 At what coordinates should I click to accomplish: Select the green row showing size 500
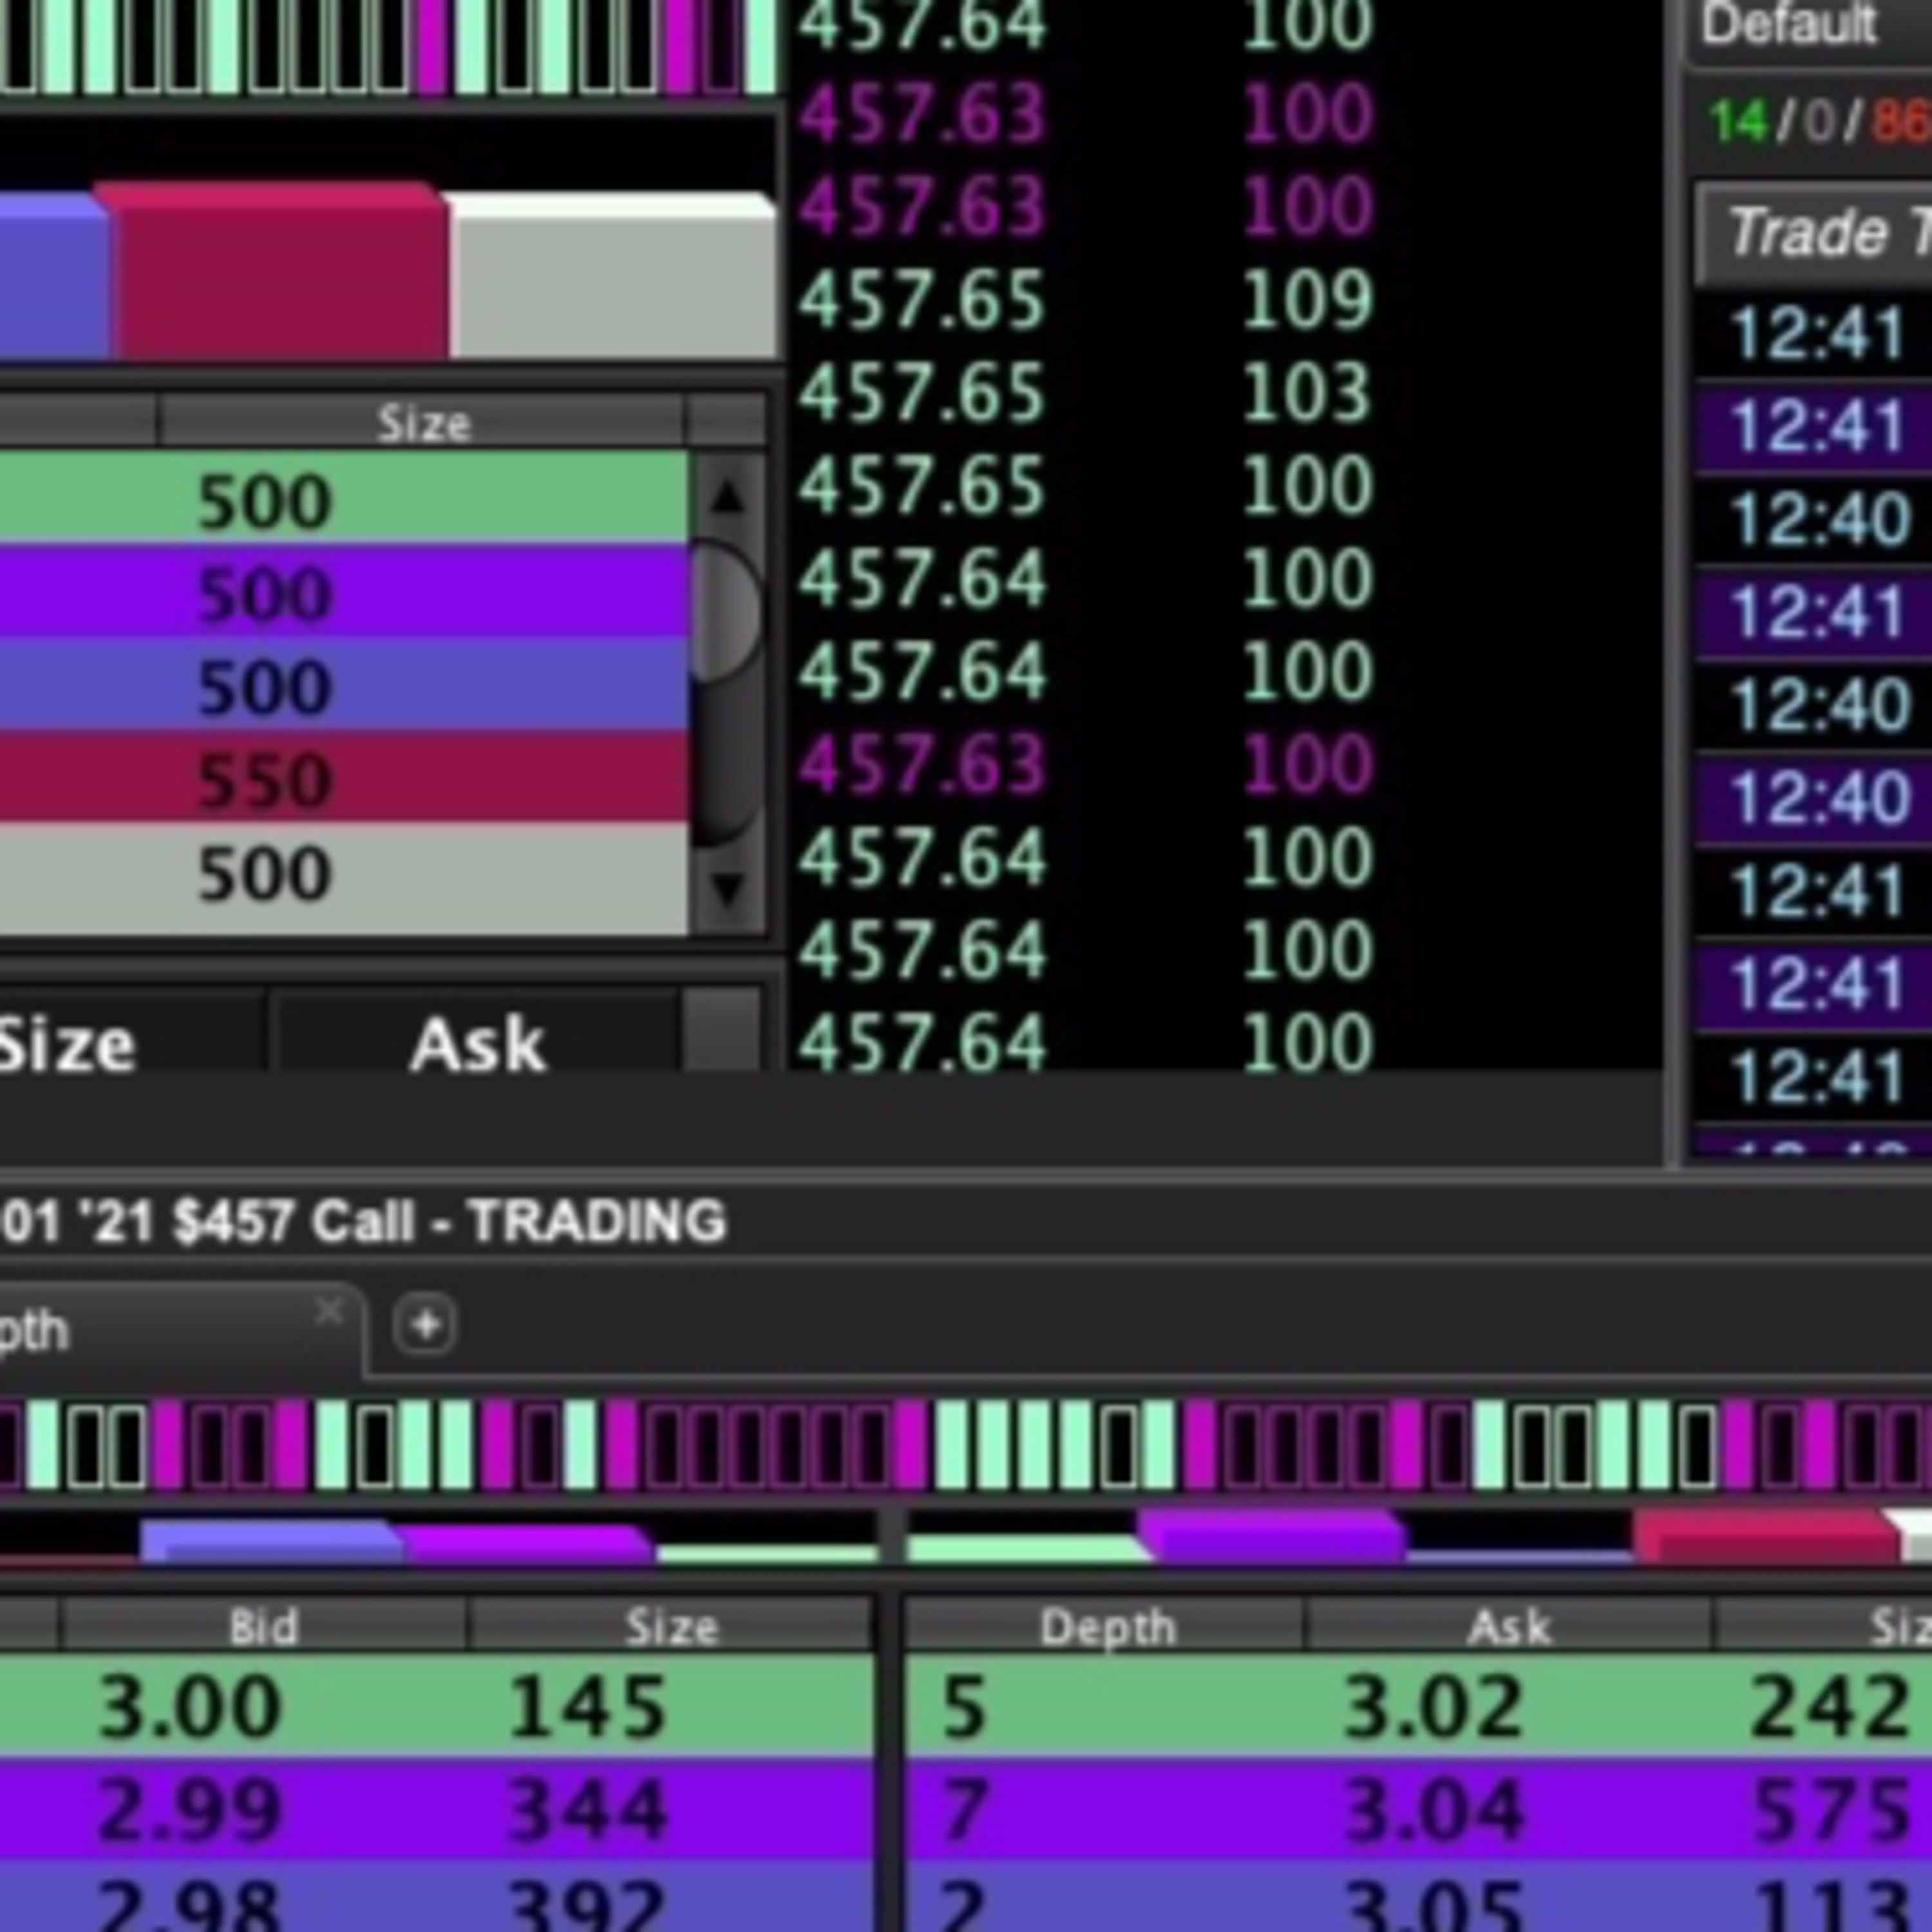(344, 498)
